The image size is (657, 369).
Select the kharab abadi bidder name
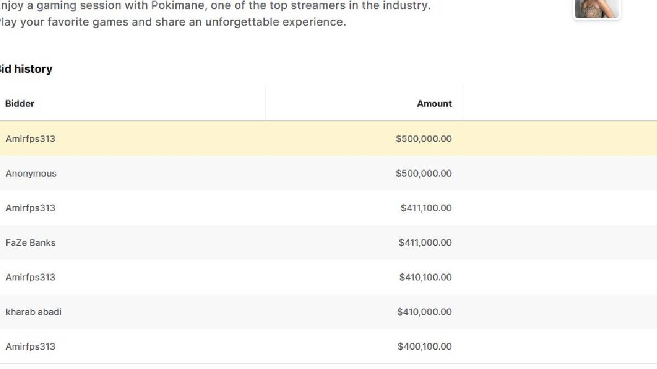[33, 312]
